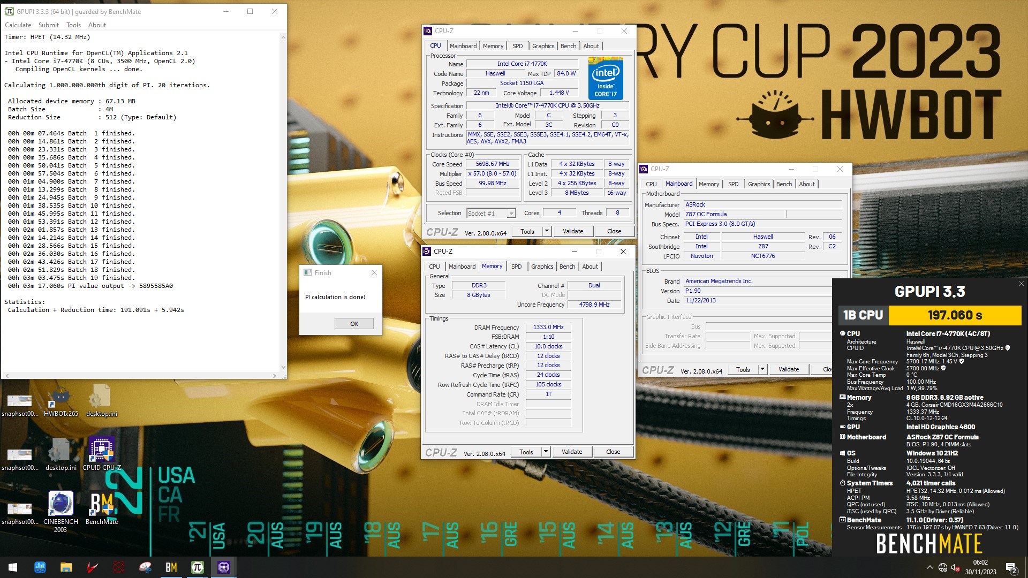The width and height of the screenshot is (1028, 578).
Task: Switch to BenchMate in the taskbar
Action: (171, 567)
